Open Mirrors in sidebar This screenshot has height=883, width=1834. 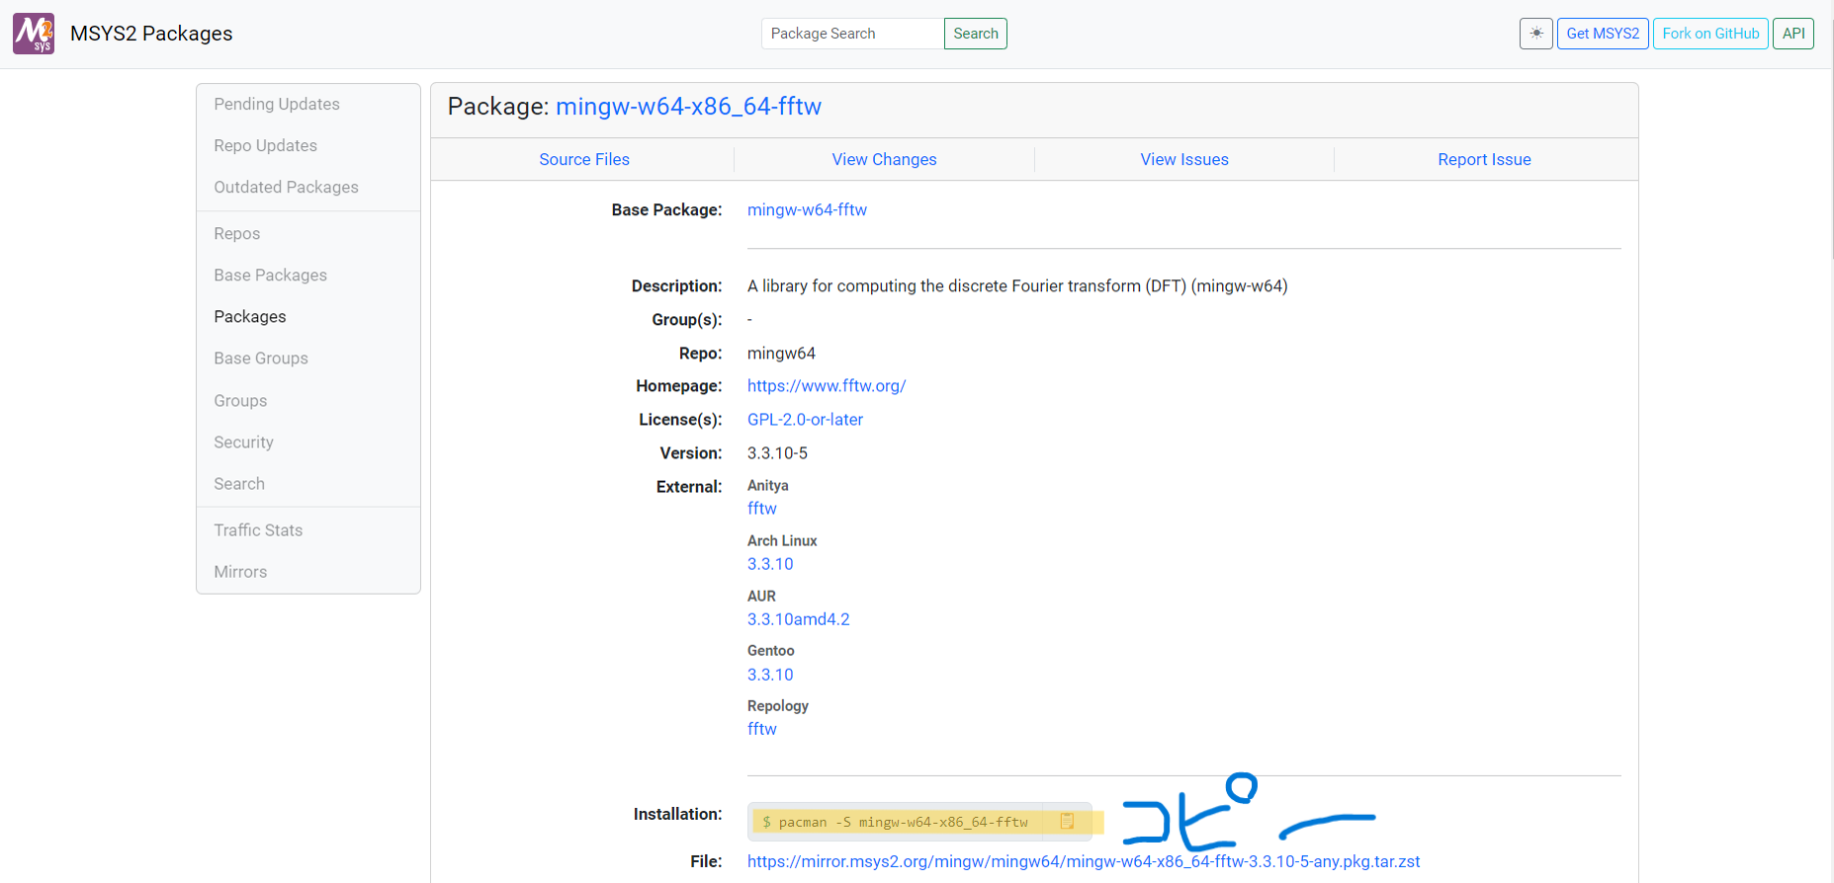tap(240, 571)
